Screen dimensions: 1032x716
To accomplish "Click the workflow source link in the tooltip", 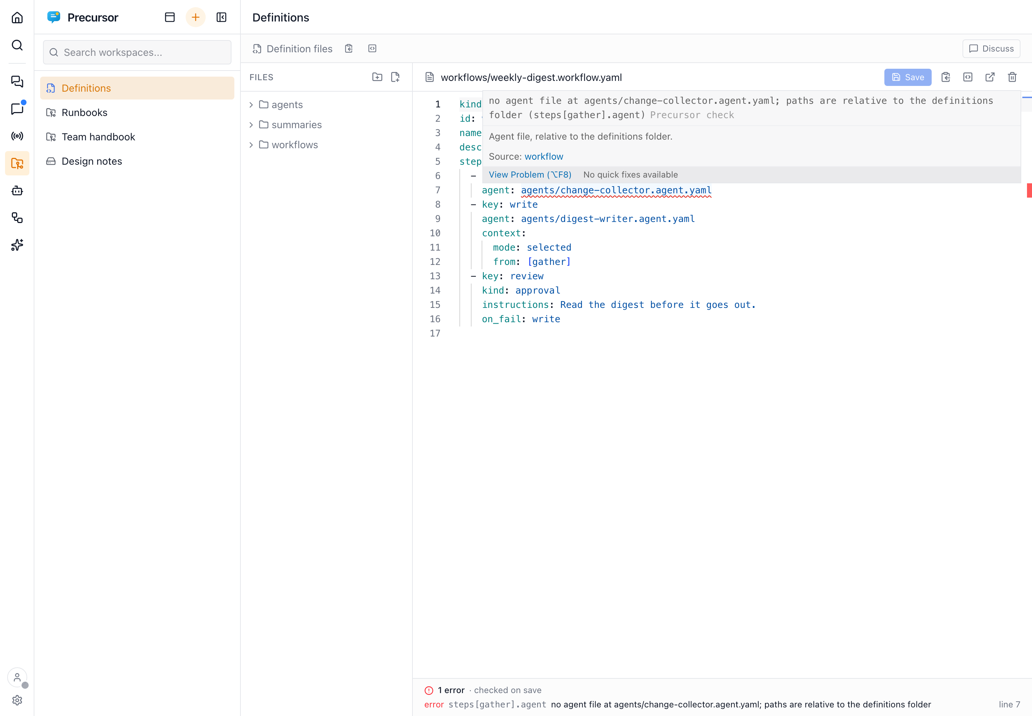I will pos(544,156).
